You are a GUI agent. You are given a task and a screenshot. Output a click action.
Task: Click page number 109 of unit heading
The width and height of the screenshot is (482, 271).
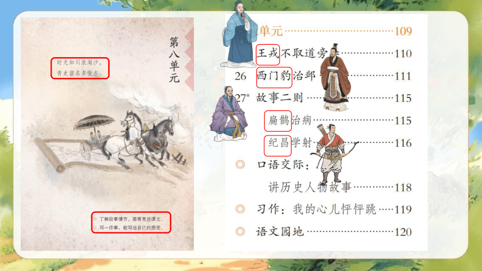click(x=403, y=31)
